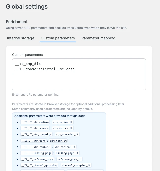160x171 pixels.
Task: Click the text area resize handle
Action: pyautogui.click(x=144, y=89)
